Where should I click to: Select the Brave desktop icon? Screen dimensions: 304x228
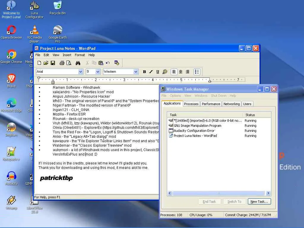point(11,81)
